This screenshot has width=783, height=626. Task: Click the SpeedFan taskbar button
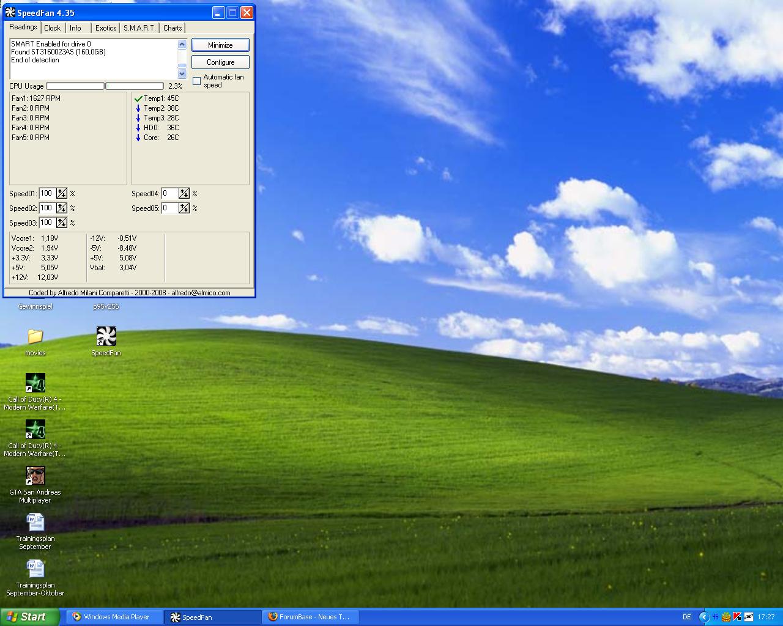click(x=213, y=617)
